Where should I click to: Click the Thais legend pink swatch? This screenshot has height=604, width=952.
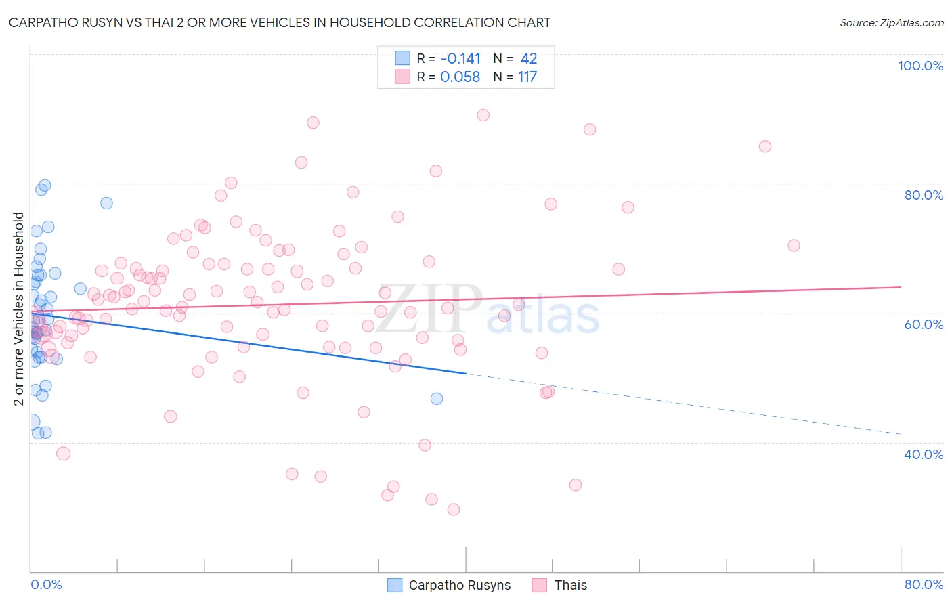coord(540,585)
